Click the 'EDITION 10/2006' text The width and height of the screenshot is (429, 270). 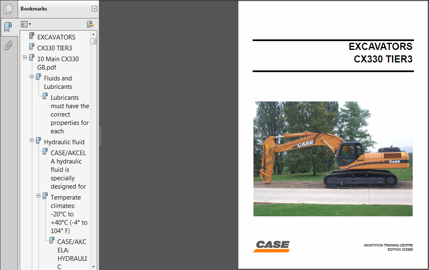tap(400, 249)
